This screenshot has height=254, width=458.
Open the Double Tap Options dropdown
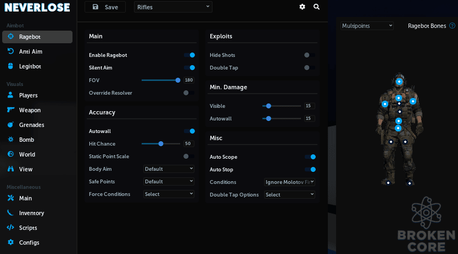pyautogui.click(x=289, y=194)
